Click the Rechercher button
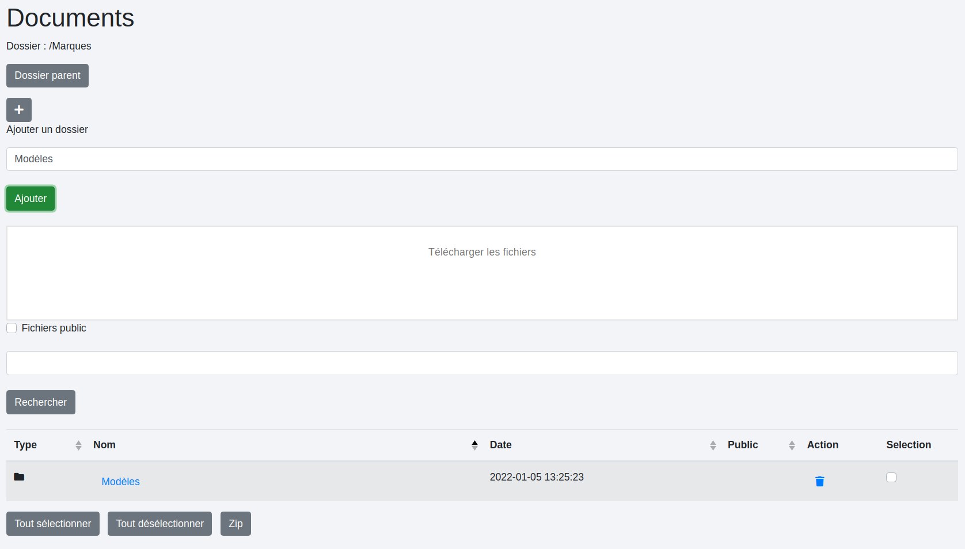 point(40,402)
